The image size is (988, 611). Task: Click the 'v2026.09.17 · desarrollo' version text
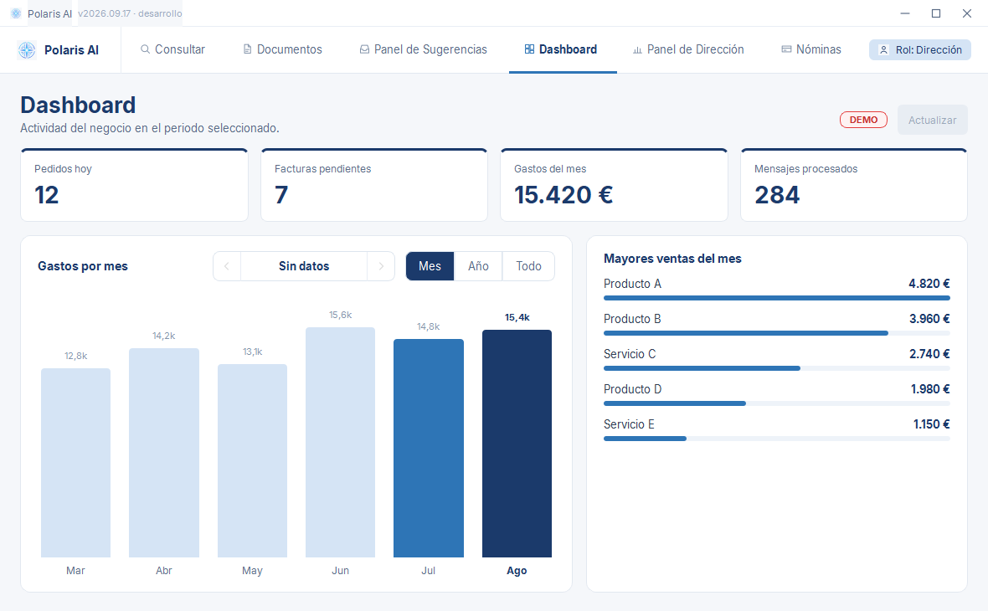[130, 13]
